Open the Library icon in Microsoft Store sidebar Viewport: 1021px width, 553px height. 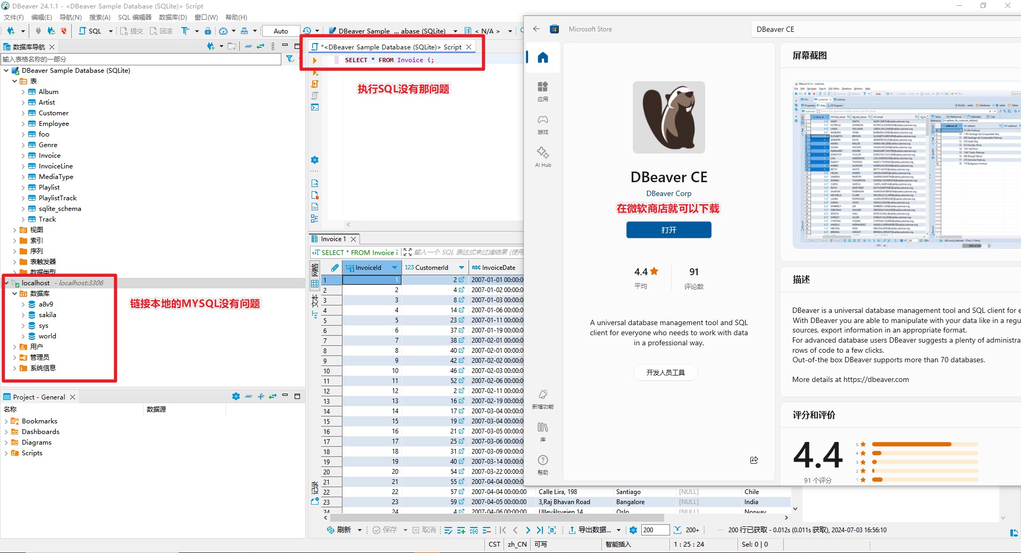542,432
